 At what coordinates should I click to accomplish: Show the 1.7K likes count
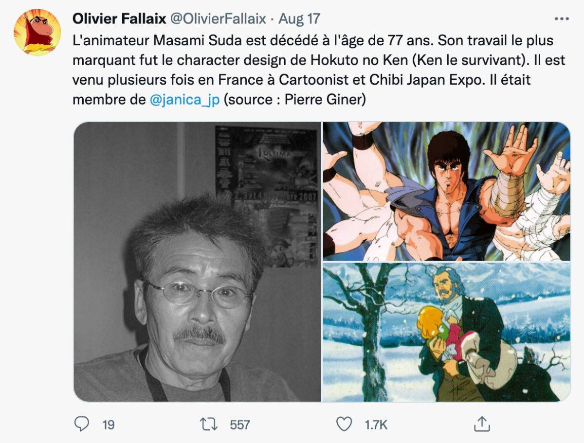pyautogui.click(x=376, y=425)
